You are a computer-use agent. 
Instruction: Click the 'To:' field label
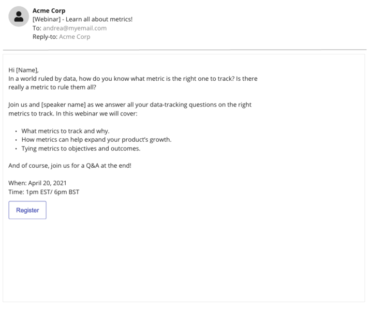click(37, 28)
